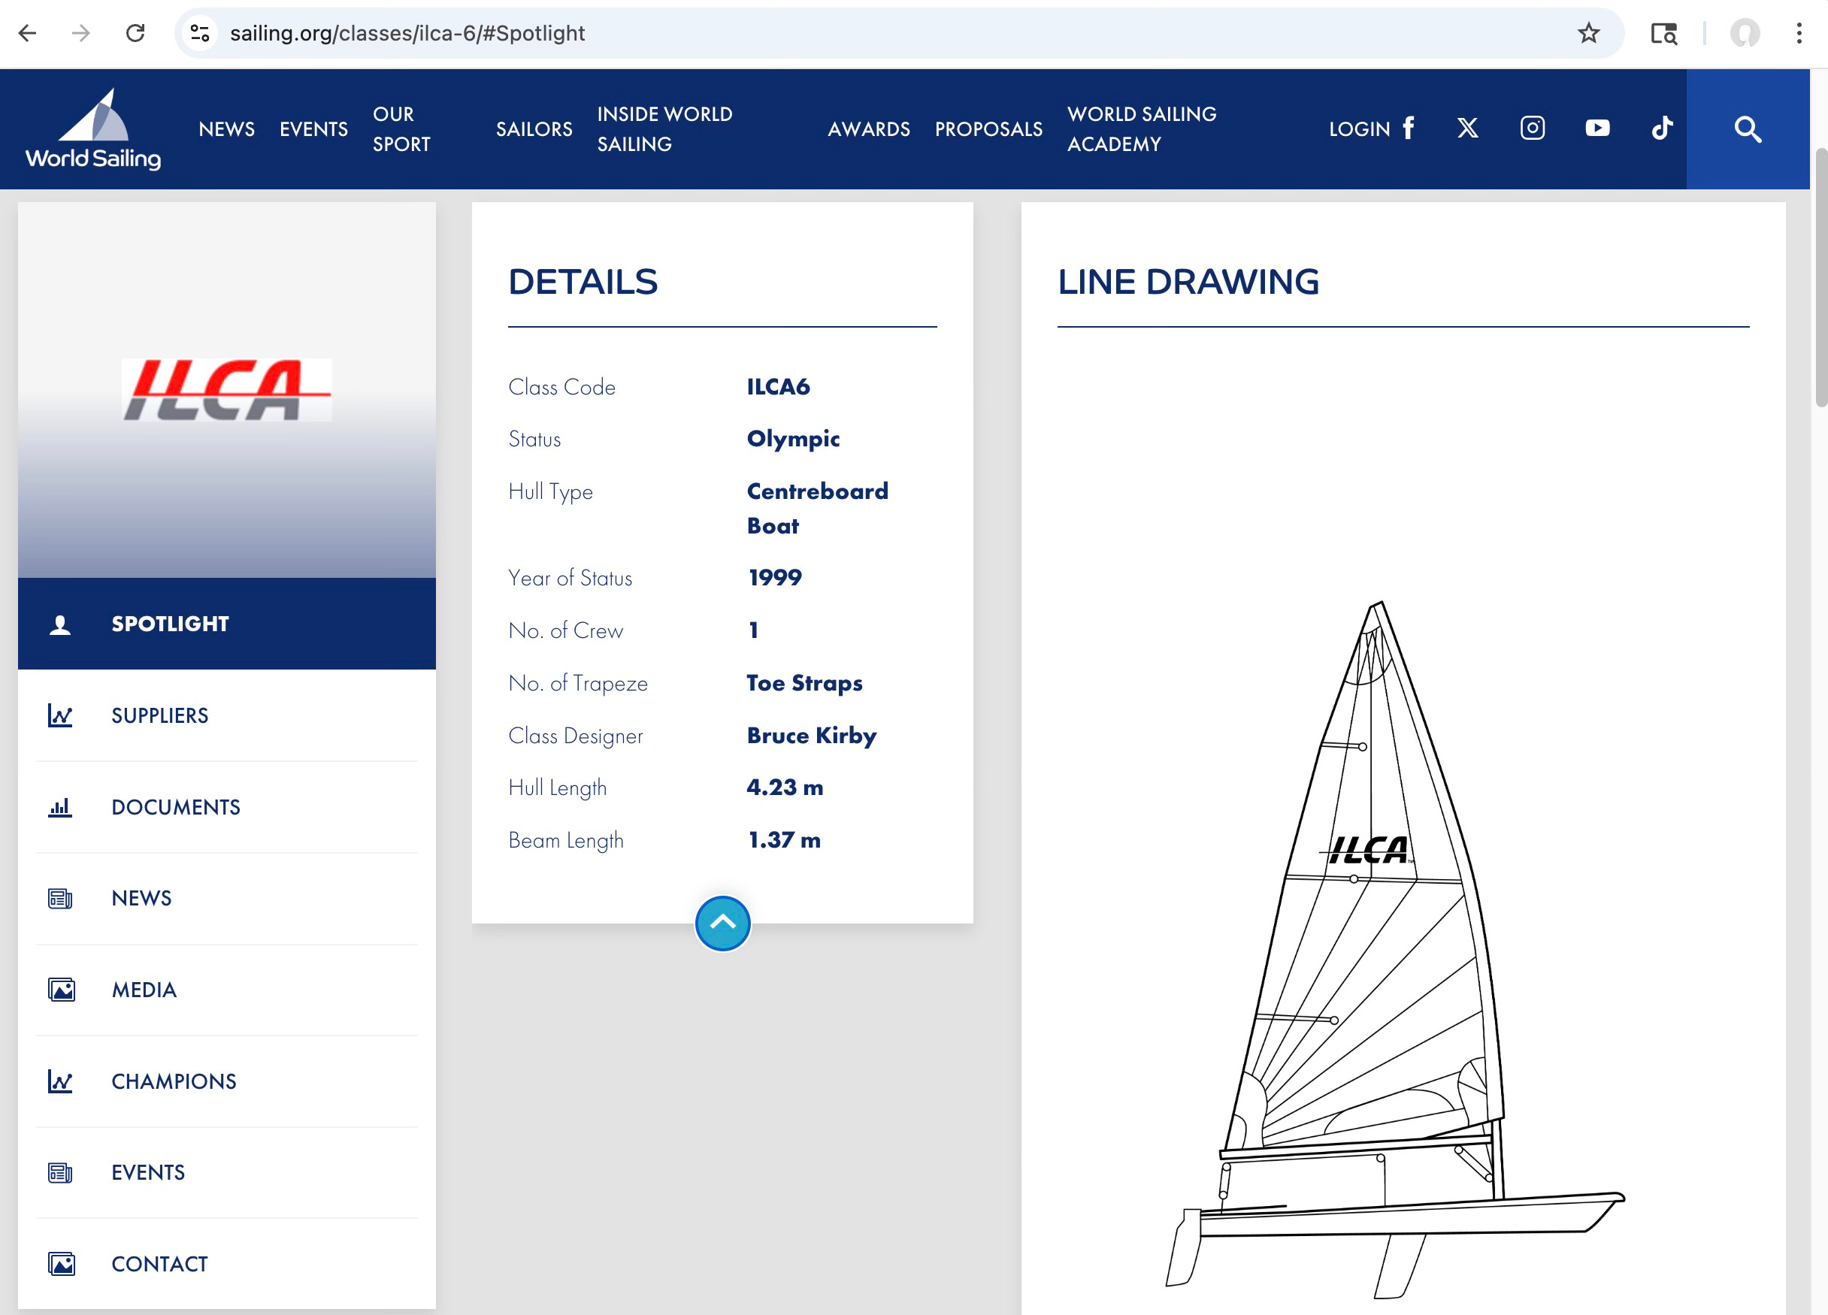Open the Inside World Sailing menu
Screen dimensions: 1828x1315
click(x=664, y=129)
